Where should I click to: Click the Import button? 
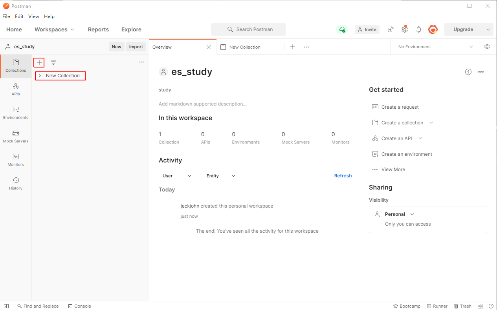(x=136, y=47)
